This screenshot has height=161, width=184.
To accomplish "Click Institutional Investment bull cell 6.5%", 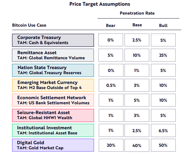I will pos(163,131).
